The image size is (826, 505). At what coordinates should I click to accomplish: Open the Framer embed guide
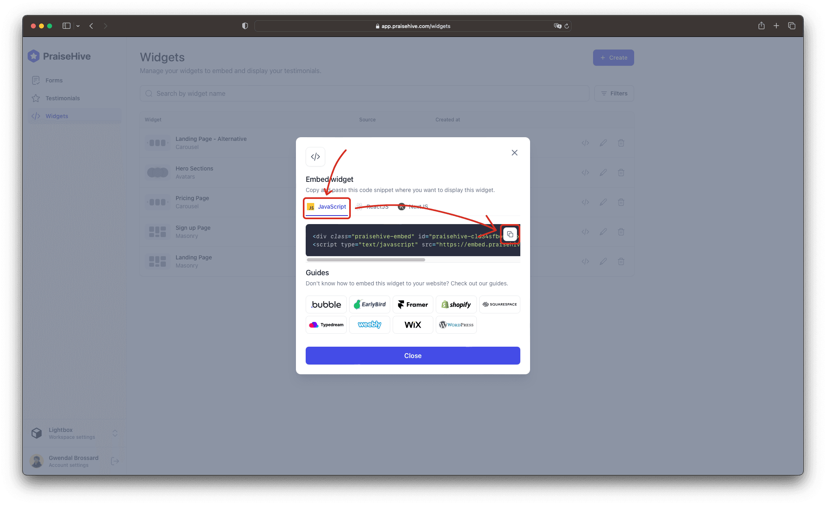[x=413, y=304]
